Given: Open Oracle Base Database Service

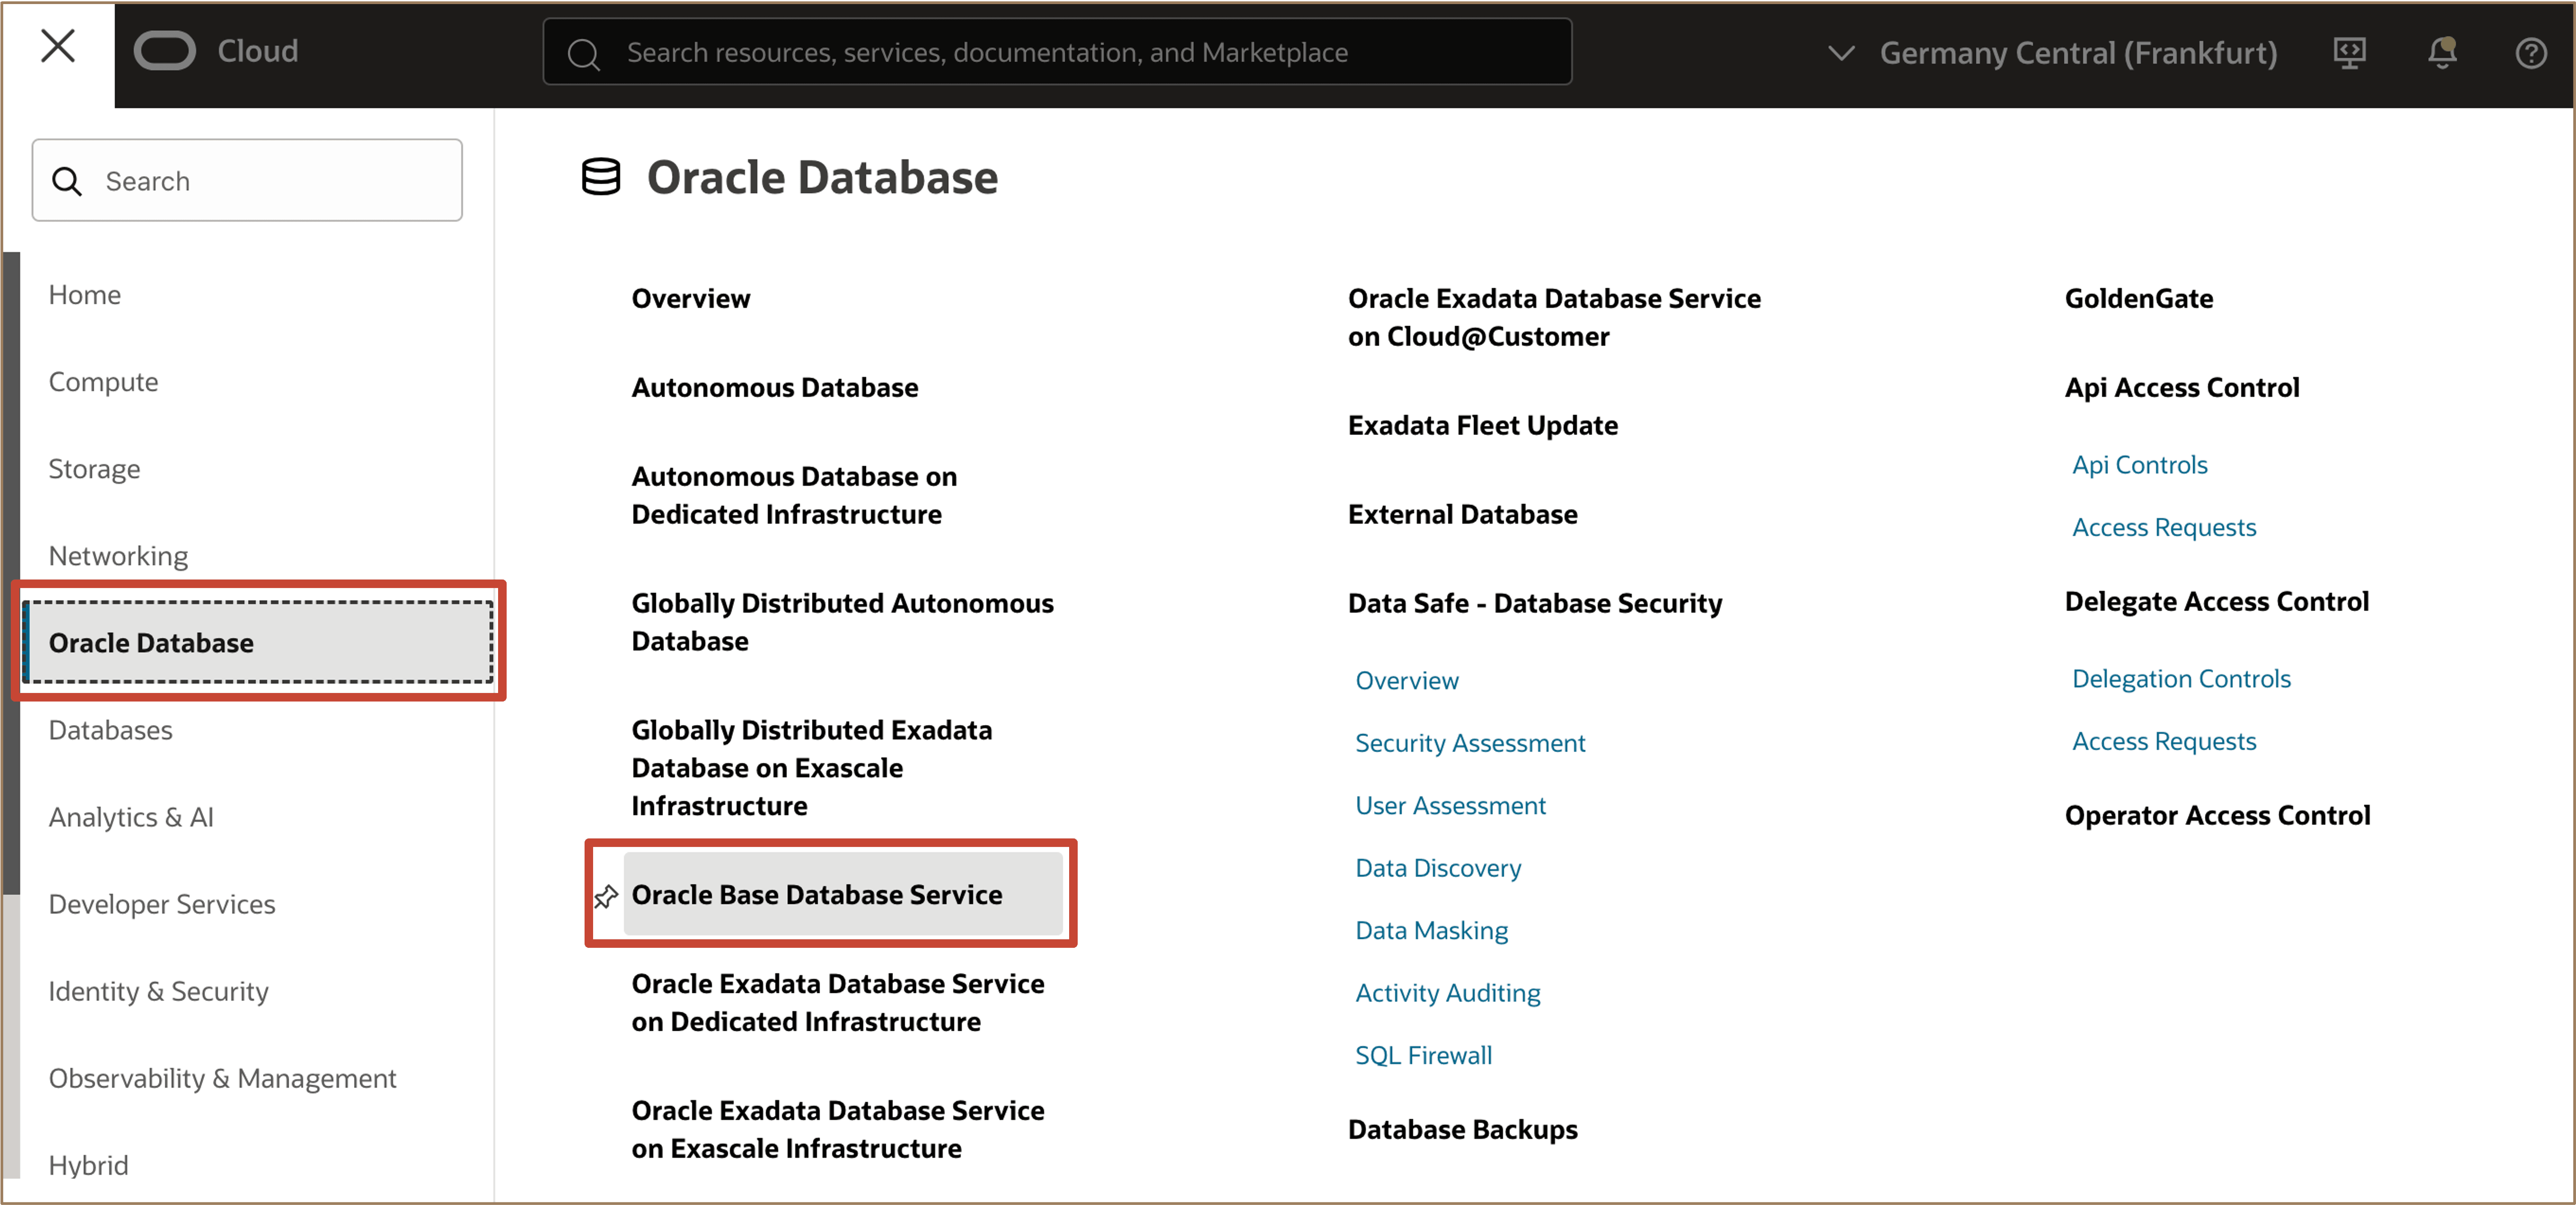Looking at the screenshot, I should coord(816,895).
